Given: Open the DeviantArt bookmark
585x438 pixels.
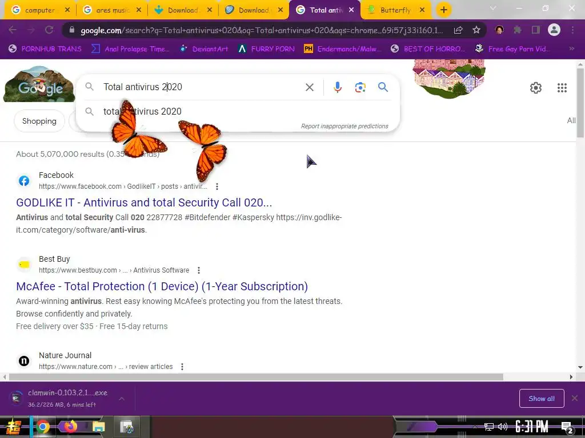Looking at the screenshot, I should [205, 49].
